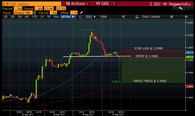Click the chart icon beside Chart Content

pyautogui.click(x=138, y=17)
